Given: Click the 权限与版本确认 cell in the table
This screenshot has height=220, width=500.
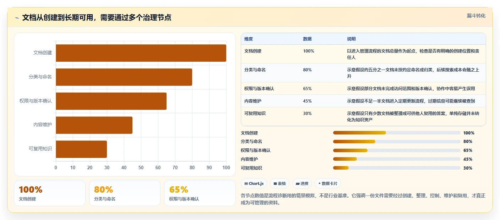Looking at the screenshot, I should tap(259, 89).
